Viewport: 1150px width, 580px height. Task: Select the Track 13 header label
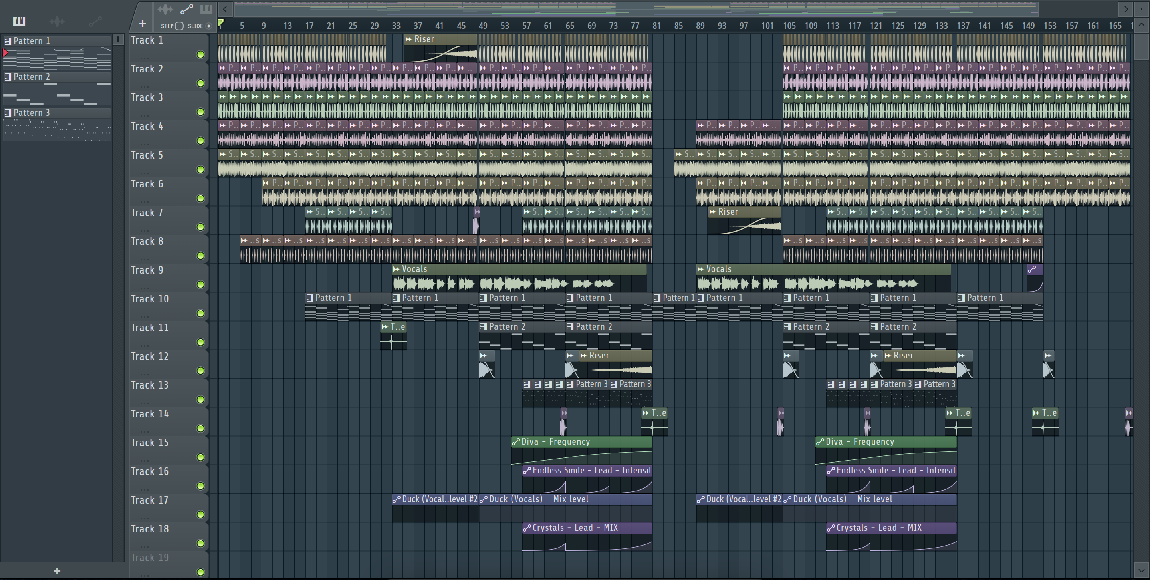[150, 385]
